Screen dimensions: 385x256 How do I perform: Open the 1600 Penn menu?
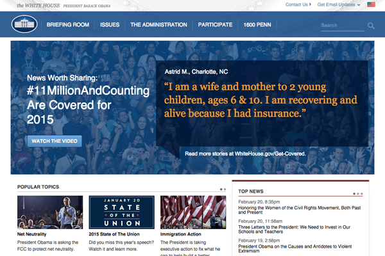pyautogui.click(x=257, y=25)
